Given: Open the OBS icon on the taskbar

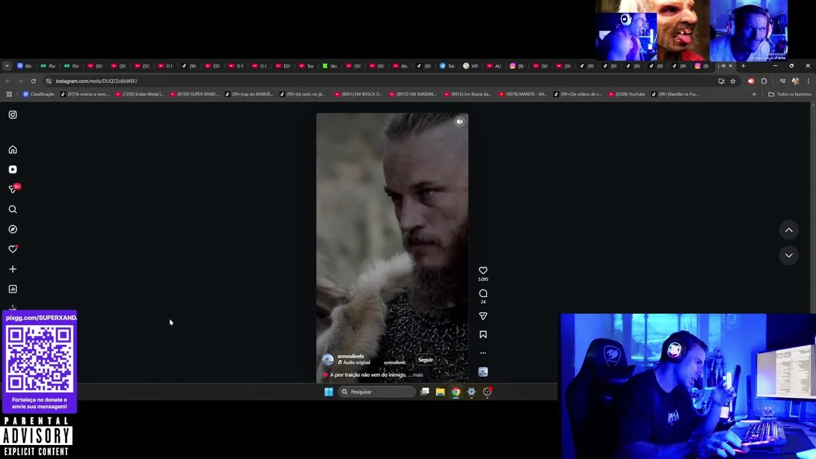Looking at the screenshot, I should [x=488, y=392].
